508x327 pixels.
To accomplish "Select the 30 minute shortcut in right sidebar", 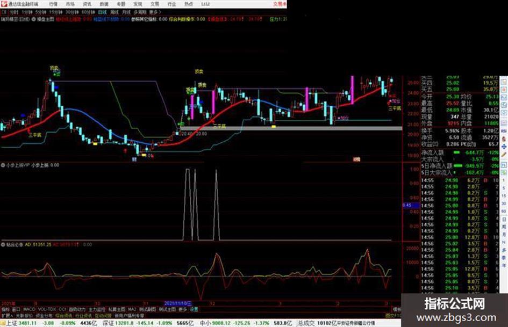I will [x=504, y=204].
